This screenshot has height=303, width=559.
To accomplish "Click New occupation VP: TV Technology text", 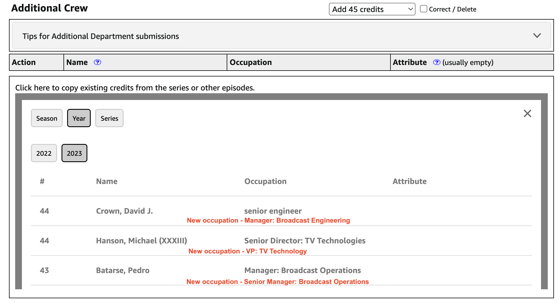I will (247, 251).
